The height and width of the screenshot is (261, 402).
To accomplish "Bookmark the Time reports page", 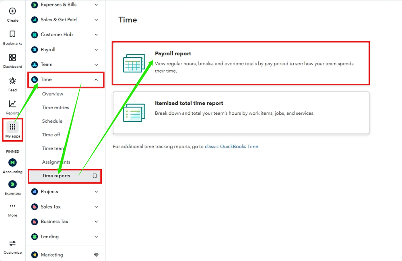I will click(95, 176).
